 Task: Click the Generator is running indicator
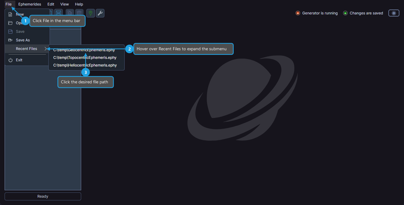point(316,13)
